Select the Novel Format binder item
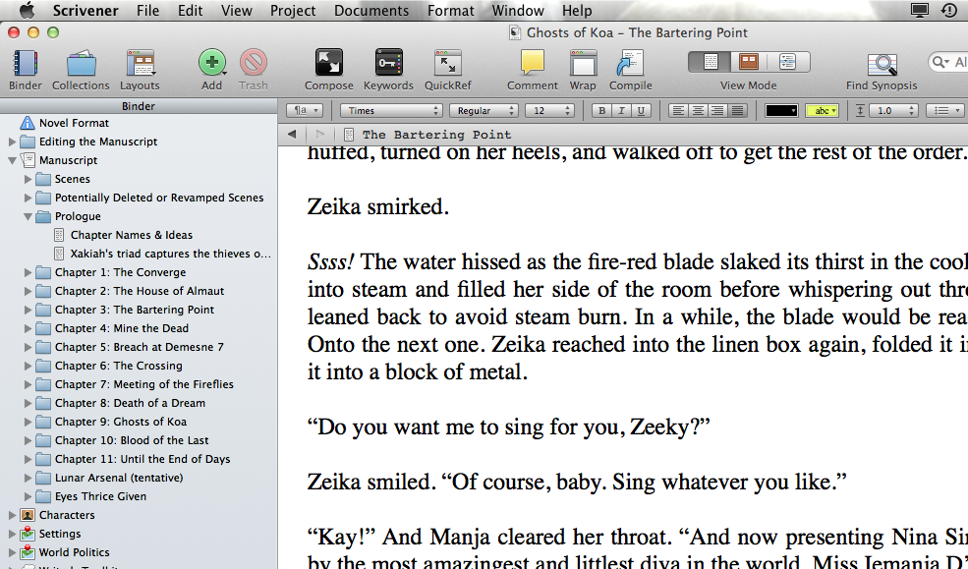 coord(74,123)
